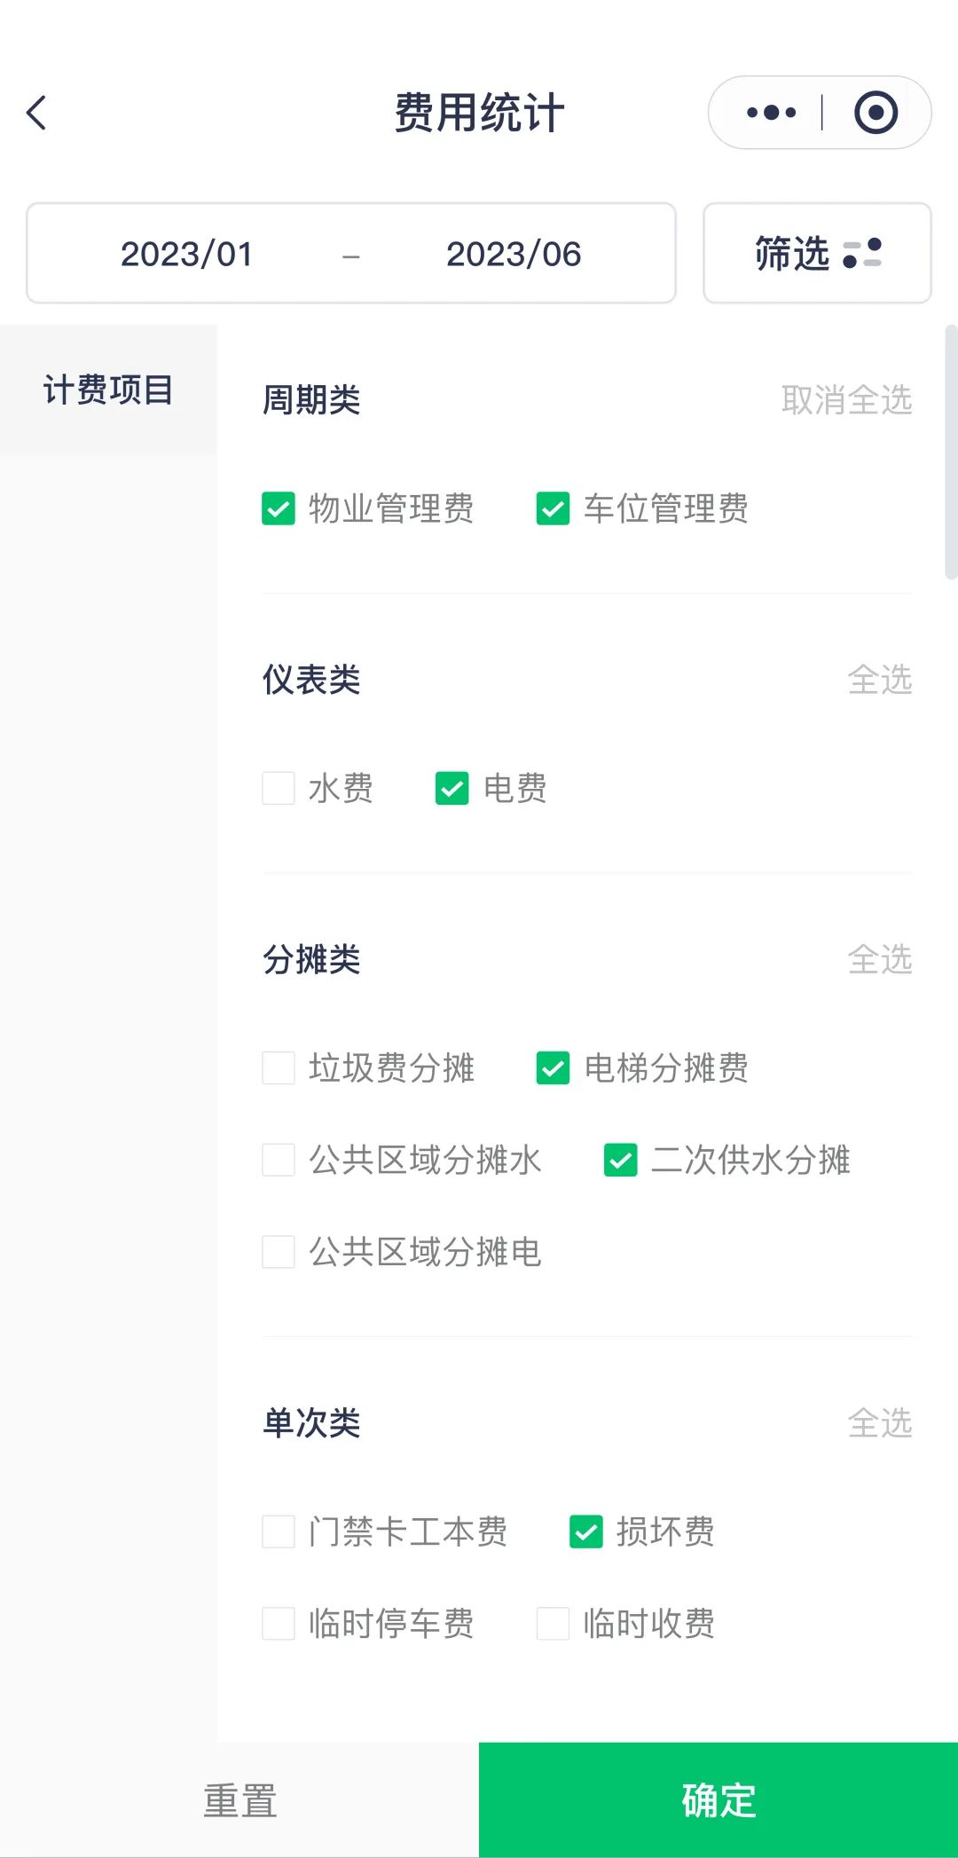This screenshot has height=1858, width=958.
Task: Go back using the left arrow
Action: pyautogui.click(x=37, y=113)
